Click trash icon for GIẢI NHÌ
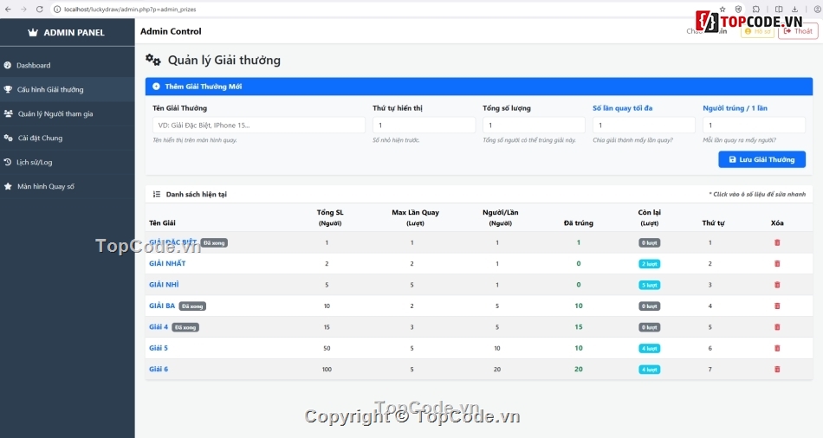The height and width of the screenshot is (438, 823). (x=776, y=285)
